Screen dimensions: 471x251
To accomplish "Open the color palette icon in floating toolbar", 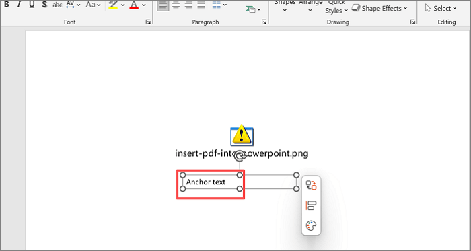I will 311,226.
